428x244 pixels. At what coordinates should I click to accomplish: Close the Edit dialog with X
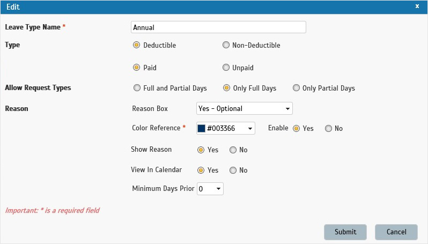click(417, 6)
